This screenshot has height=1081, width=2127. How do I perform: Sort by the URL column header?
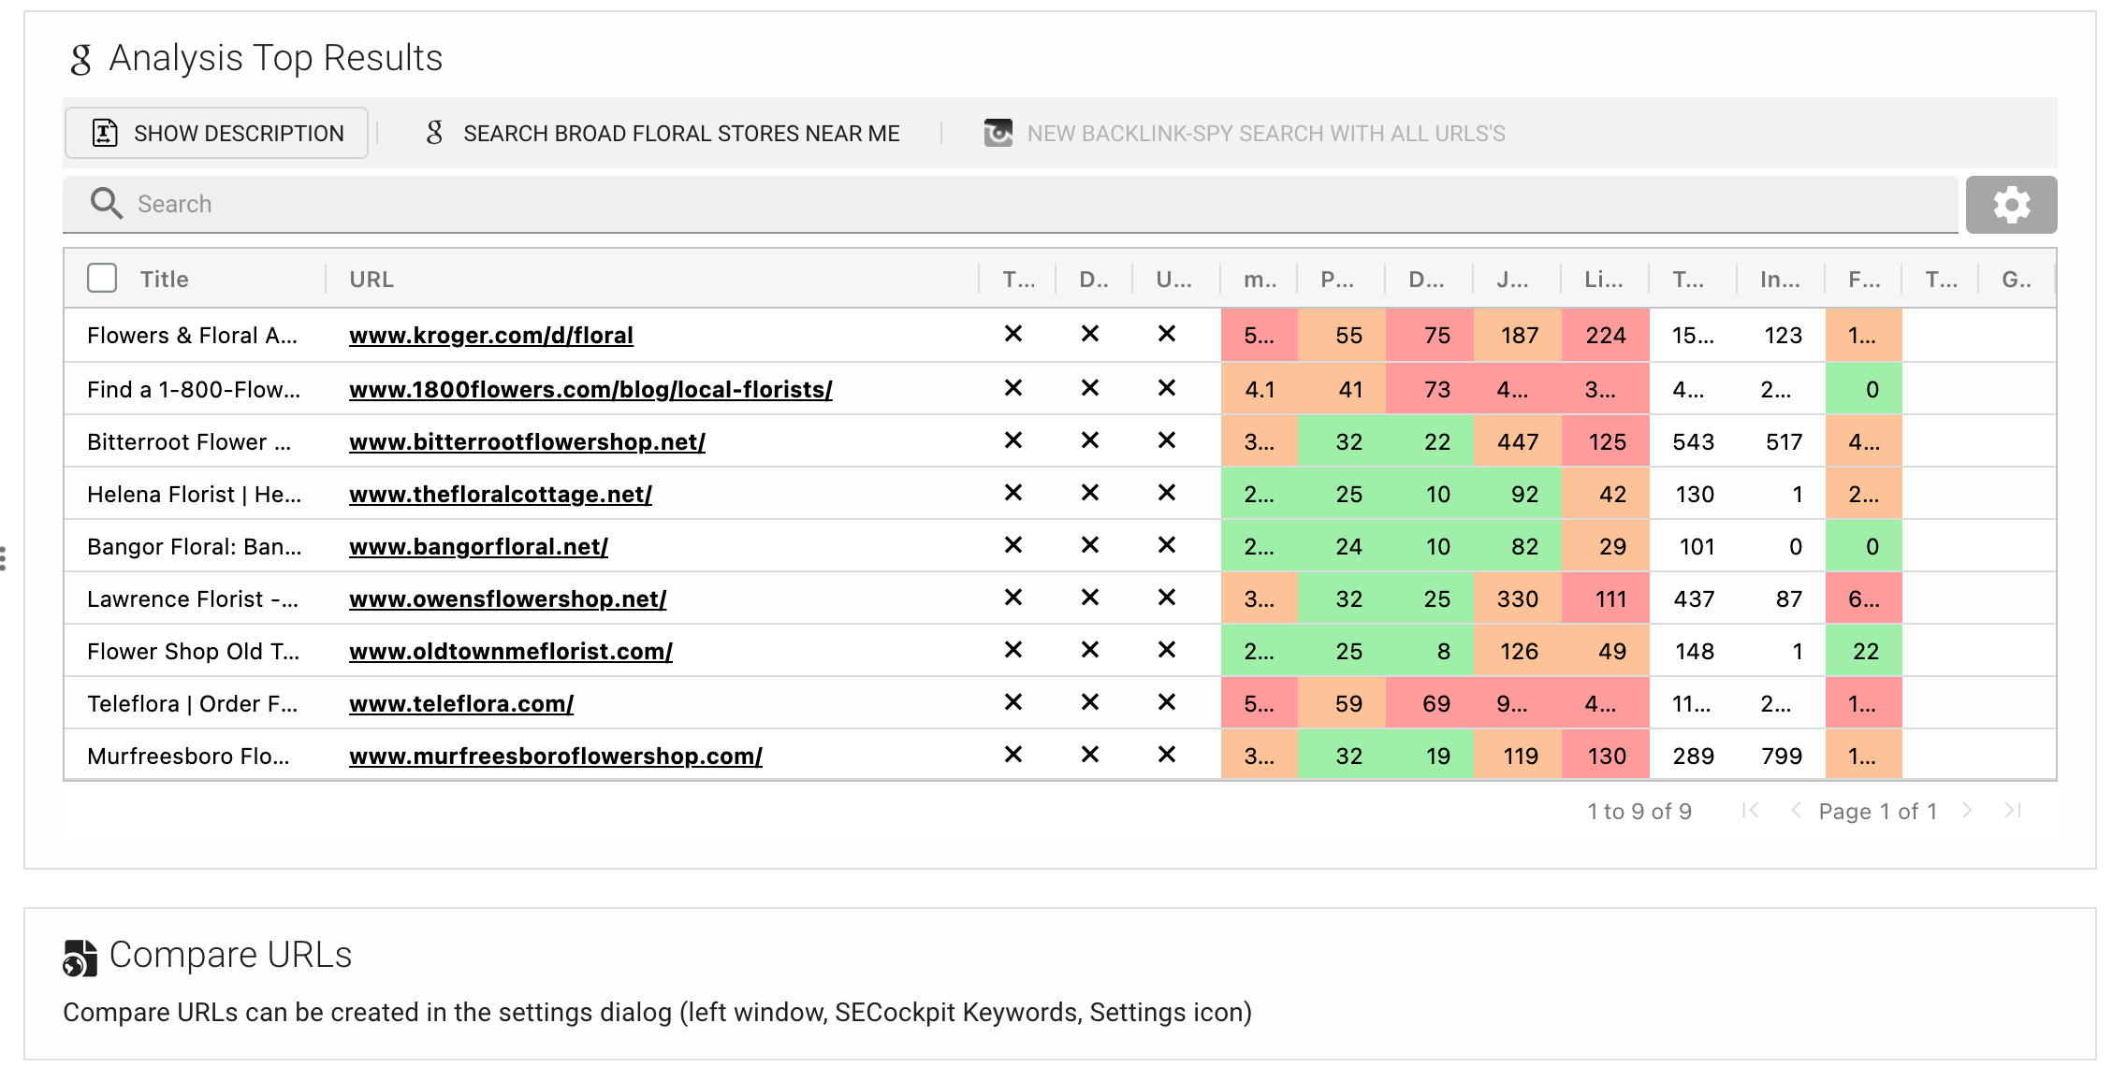(x=371, y=279)
